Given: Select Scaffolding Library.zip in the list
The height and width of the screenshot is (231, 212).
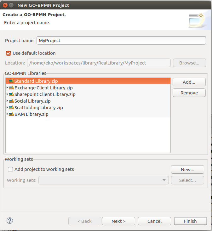Looking at the screenshot, I should coord(88,108).
